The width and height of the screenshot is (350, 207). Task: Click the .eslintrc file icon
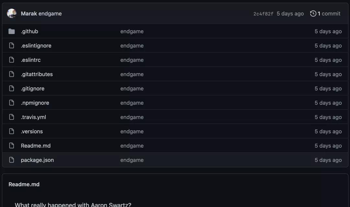(12, 60)
